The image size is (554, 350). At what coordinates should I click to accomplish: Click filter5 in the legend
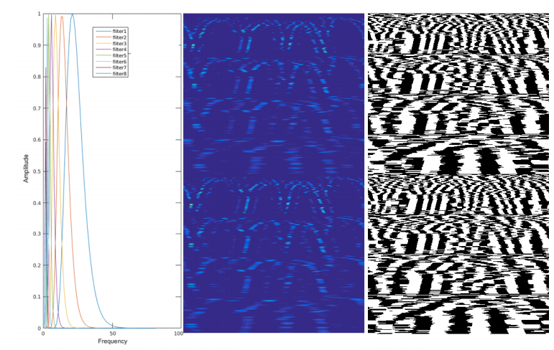pyautogui.click(x=119, y=56)
